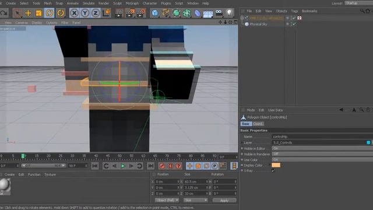The image size is (373, 210).
Task: Activate the highlighted Rotate tool
Action: point(49,13)
